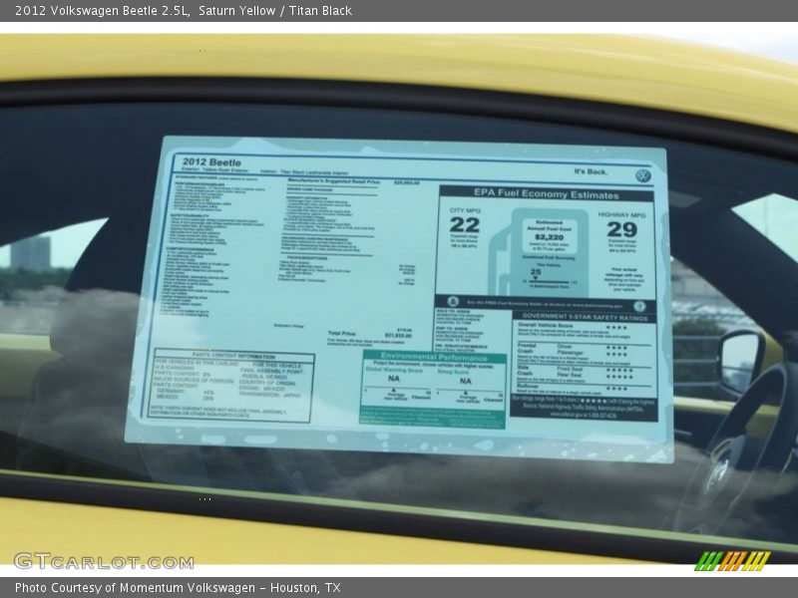Click the Parts Content Information box
This screenshot has width=798, height=598.
pyautogui.click(x=231, y=385)
